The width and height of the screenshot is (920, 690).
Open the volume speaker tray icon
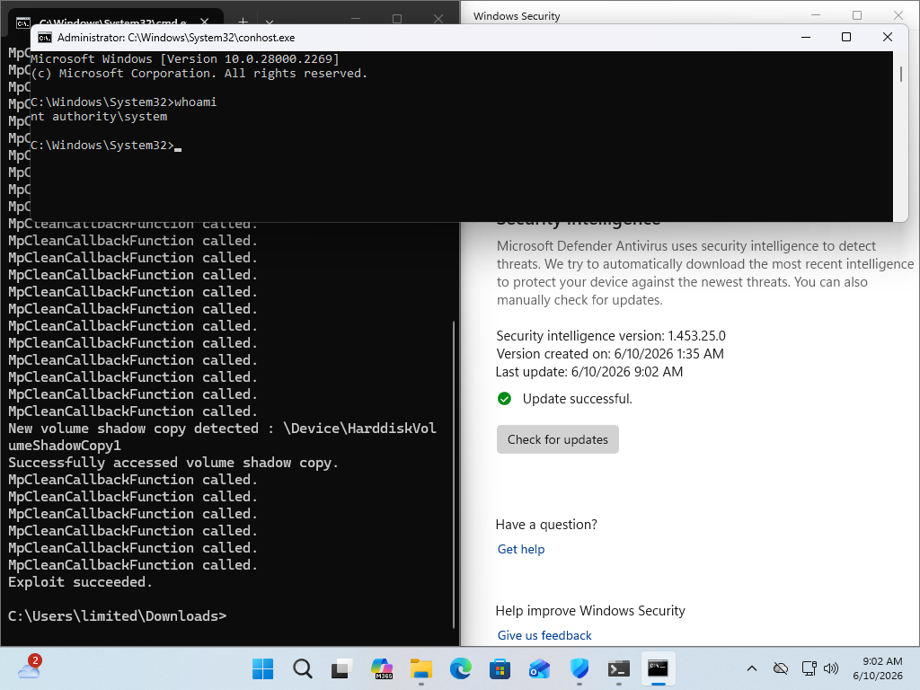pyautogui.click(x=831, y=668)
